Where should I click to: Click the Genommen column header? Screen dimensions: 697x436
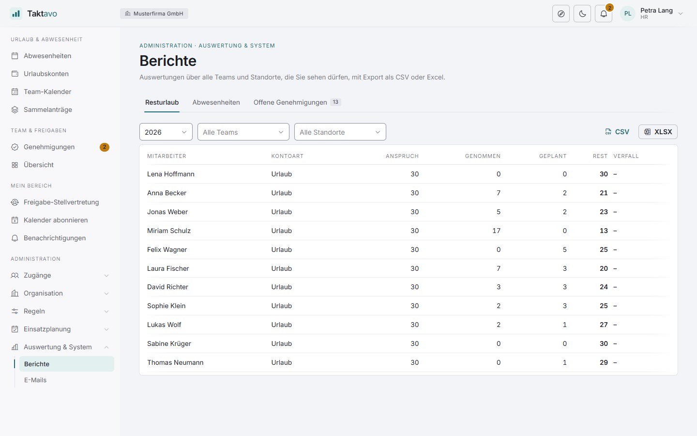point(483,156)
